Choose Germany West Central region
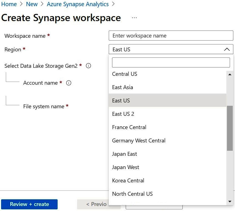 point(167,140)
